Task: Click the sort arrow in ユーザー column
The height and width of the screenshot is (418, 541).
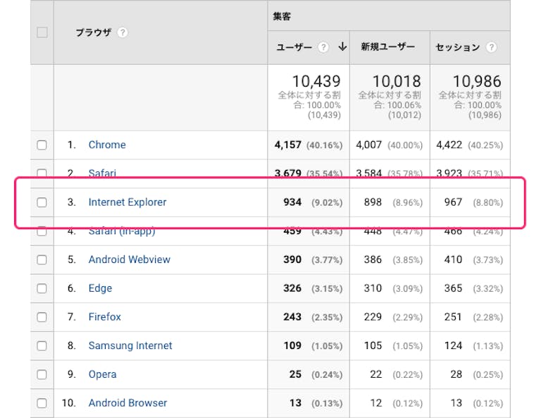Action: (x=342, y=47)
